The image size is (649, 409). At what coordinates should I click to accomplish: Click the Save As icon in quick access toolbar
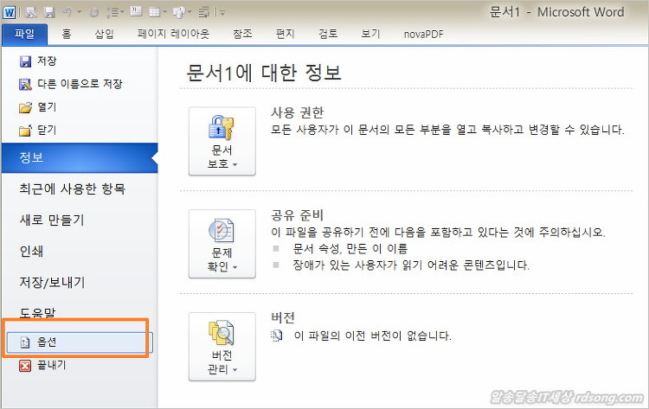pyautogui.click(x=31, y=12)
